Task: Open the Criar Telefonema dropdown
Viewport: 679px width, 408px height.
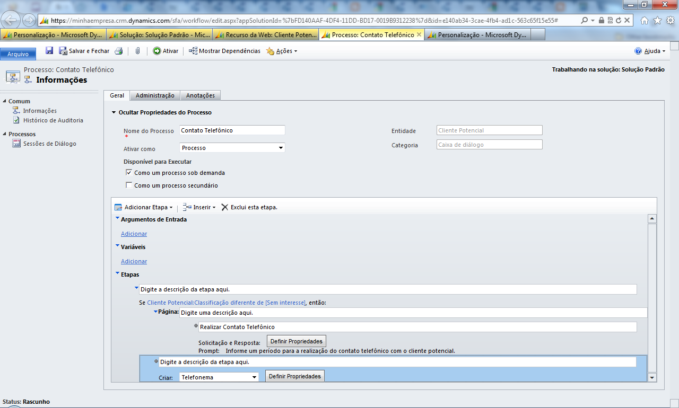Action: (219, 377)
